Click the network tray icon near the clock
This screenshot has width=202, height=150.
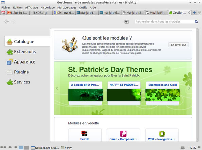click(x=182, y=148)
